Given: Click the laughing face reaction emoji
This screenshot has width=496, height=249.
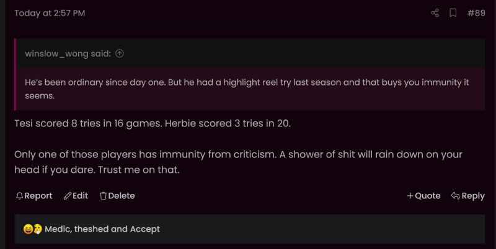Looking at the screenshot, I should pyautogui.click(x=28, y=229).
